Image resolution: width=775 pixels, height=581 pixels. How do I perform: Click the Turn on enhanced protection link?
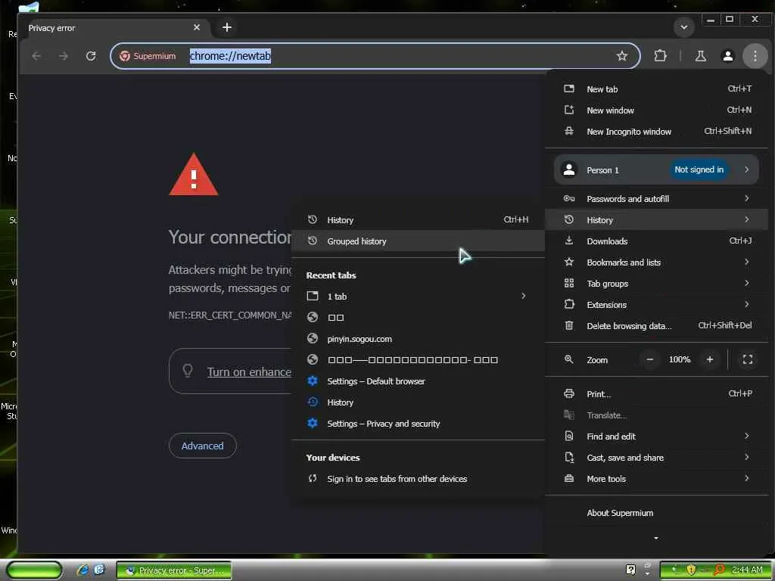249,372
